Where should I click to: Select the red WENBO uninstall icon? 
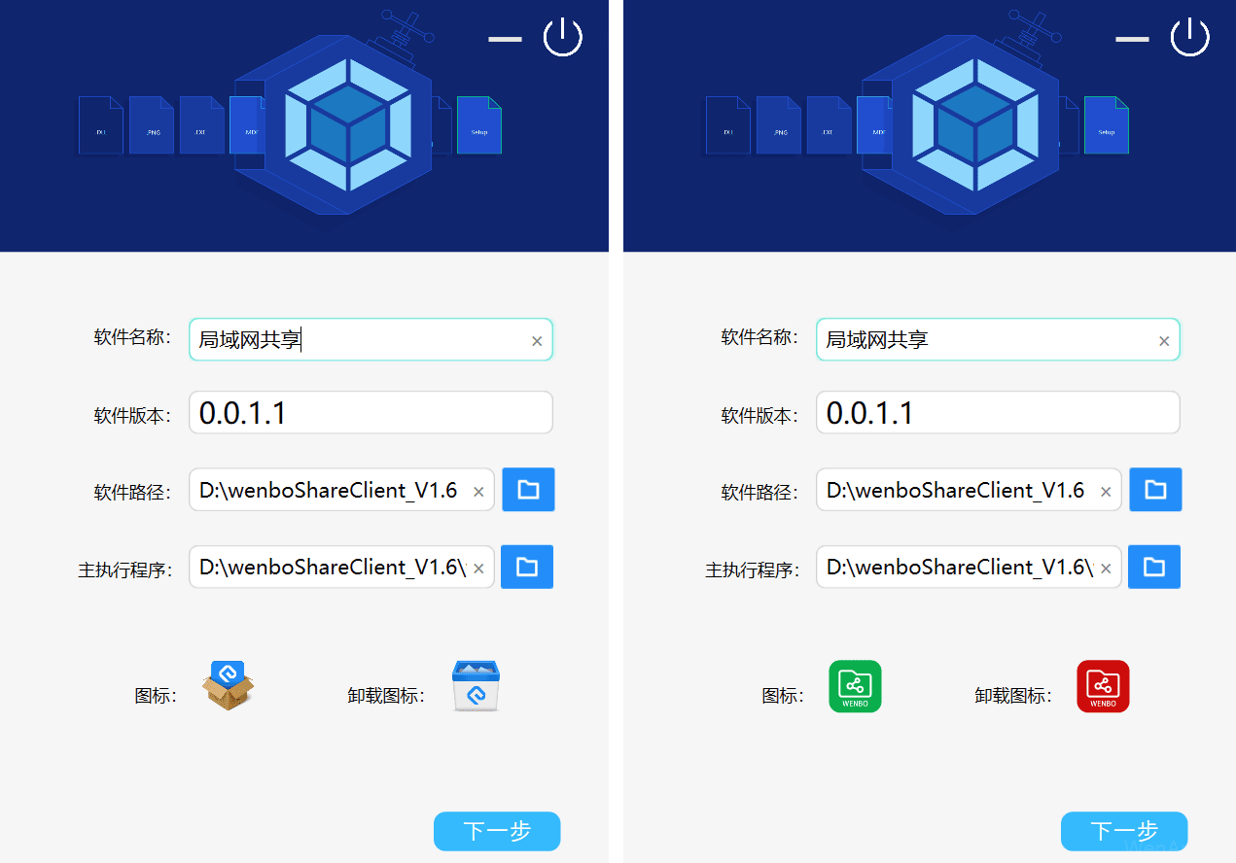coord(1103,686)
